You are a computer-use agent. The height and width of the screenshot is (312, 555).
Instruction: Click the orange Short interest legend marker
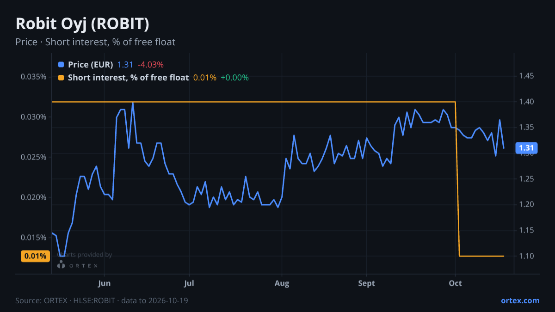click(x=61, y=78)
